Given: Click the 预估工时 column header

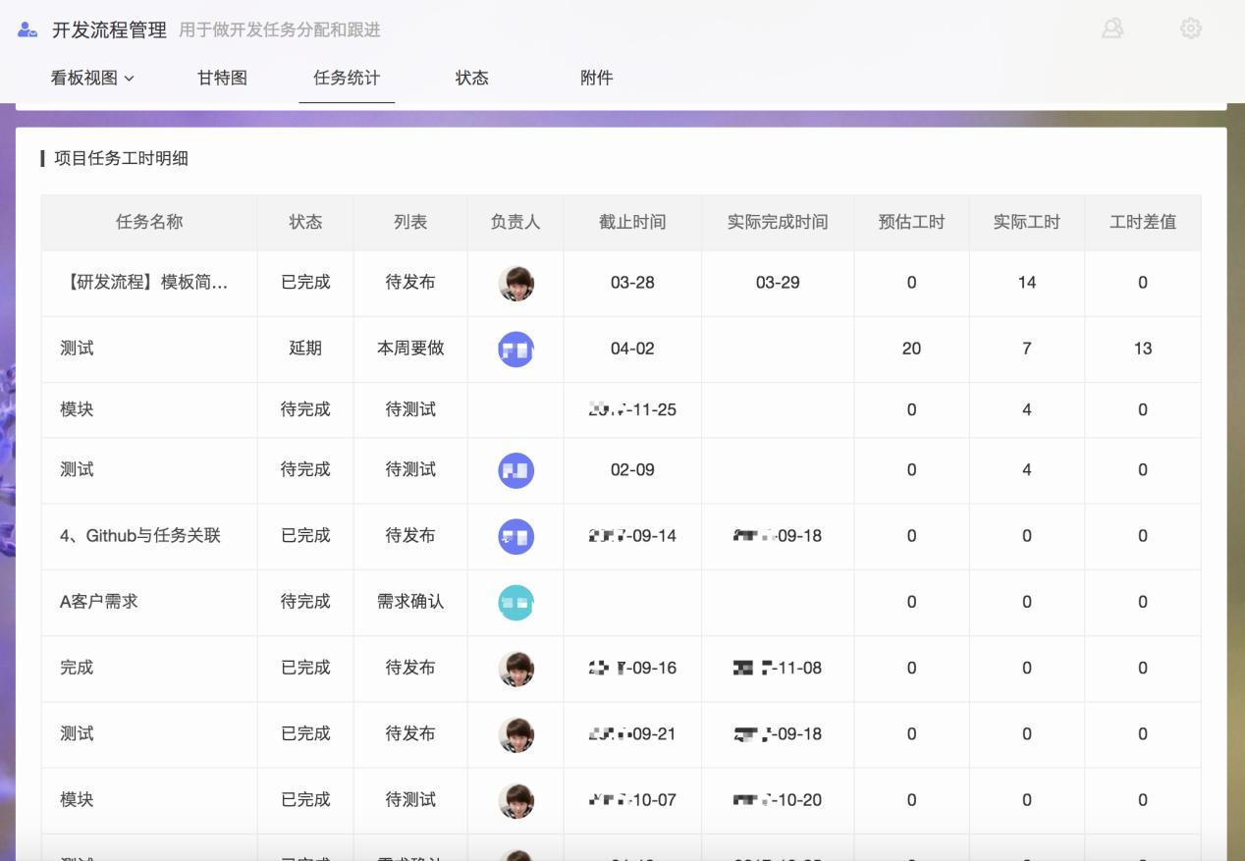Looking at the screenshot, I should 911,223.
